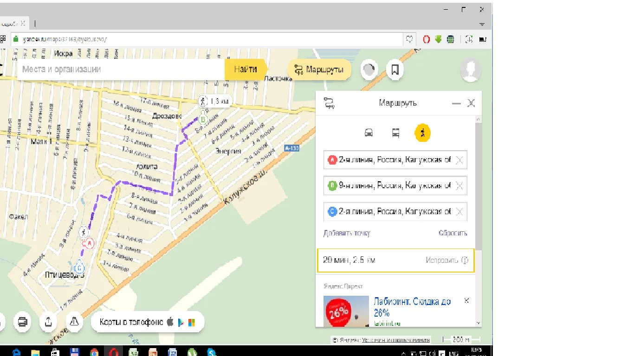This screenshot has width=634, height=356.
Task: Click the dark barrel-shaped extension icon
Action: 450,39
